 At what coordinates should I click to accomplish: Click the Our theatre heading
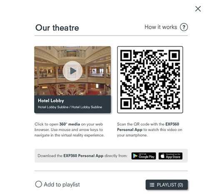[x=57, y=28]
